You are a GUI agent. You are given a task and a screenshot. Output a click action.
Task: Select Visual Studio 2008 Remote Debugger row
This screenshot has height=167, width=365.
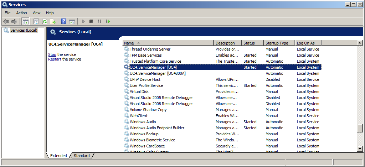pos(161,104)
